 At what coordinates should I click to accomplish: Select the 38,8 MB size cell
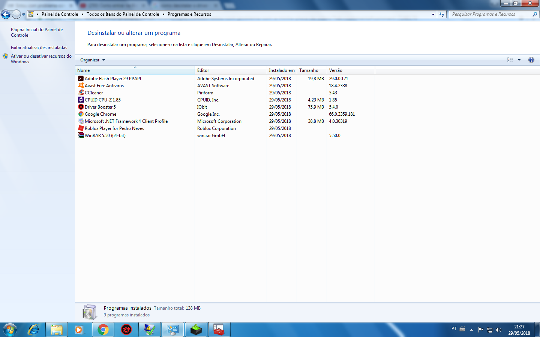coord(316,121)
